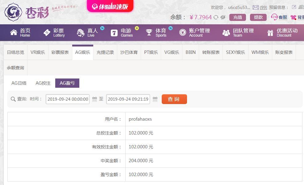Switch to the 日结总览 tab

click(15, 52)
